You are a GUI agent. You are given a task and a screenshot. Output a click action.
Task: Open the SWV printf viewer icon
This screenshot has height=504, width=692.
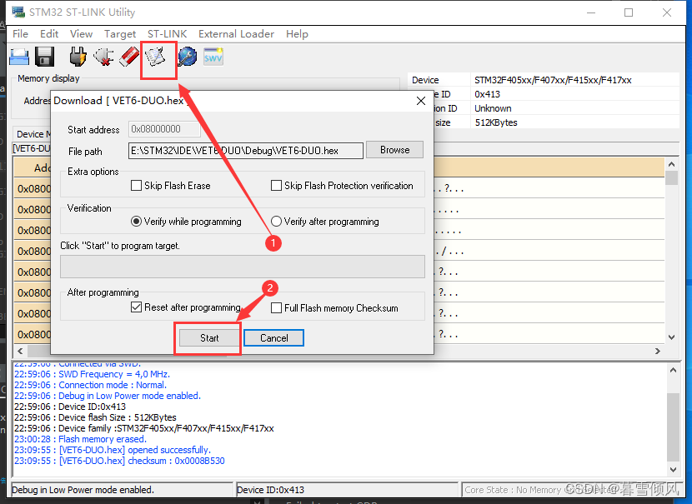[x=213, y=57]
